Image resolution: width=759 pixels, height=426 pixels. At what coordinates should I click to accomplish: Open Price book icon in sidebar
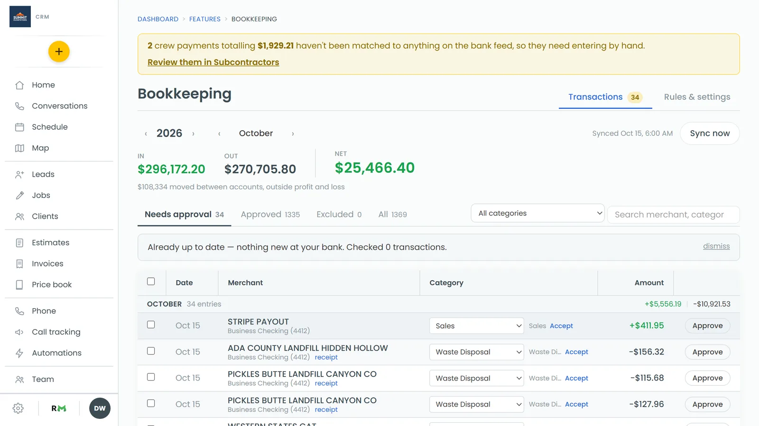(19, 284)
